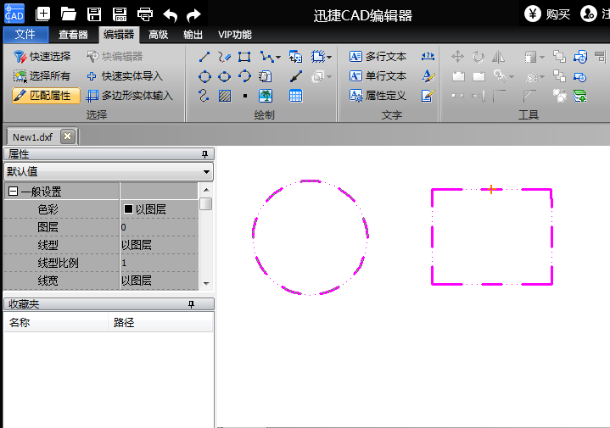Pick the Hatch fill tool
This screenshot has height=428, width=610.
point(225,96)
